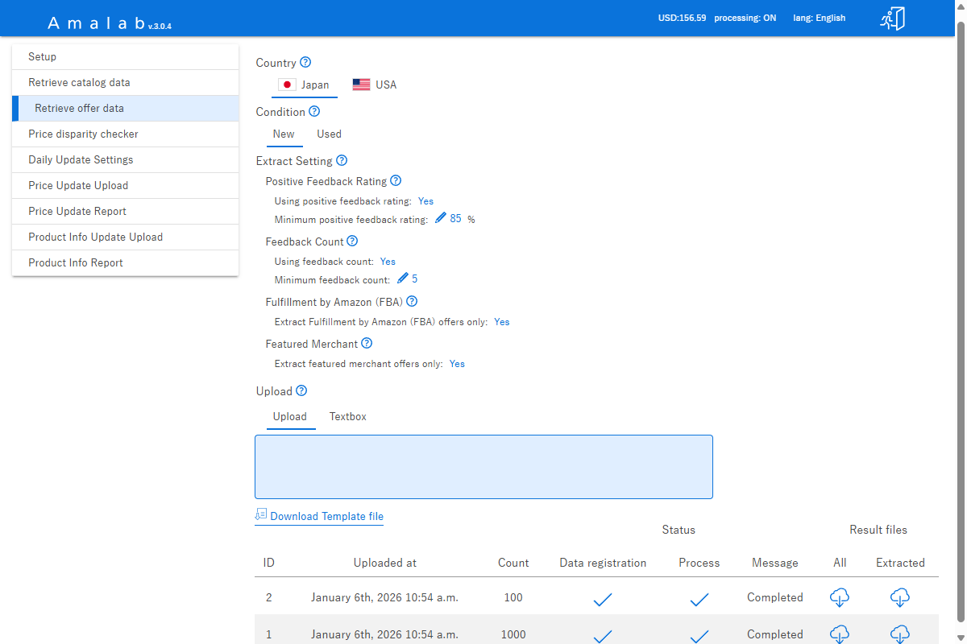Click help icon beside Featured Merchant

click(367, 344)
